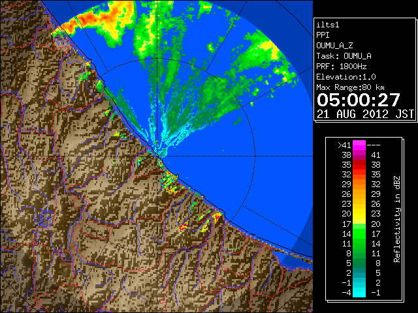This screenshot has width=418, height=313.
Task: Click the 'Reflectivity in dBZ' legend title
Action: 397,219
